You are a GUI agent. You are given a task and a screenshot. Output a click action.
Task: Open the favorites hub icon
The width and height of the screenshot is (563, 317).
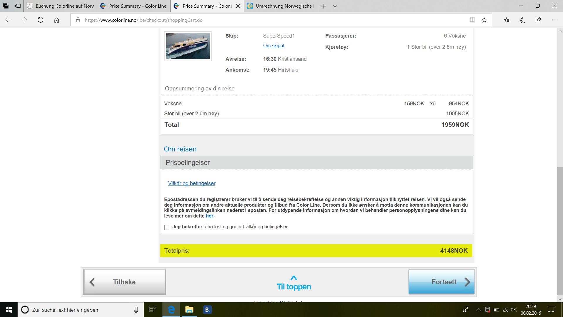(506, 20)
